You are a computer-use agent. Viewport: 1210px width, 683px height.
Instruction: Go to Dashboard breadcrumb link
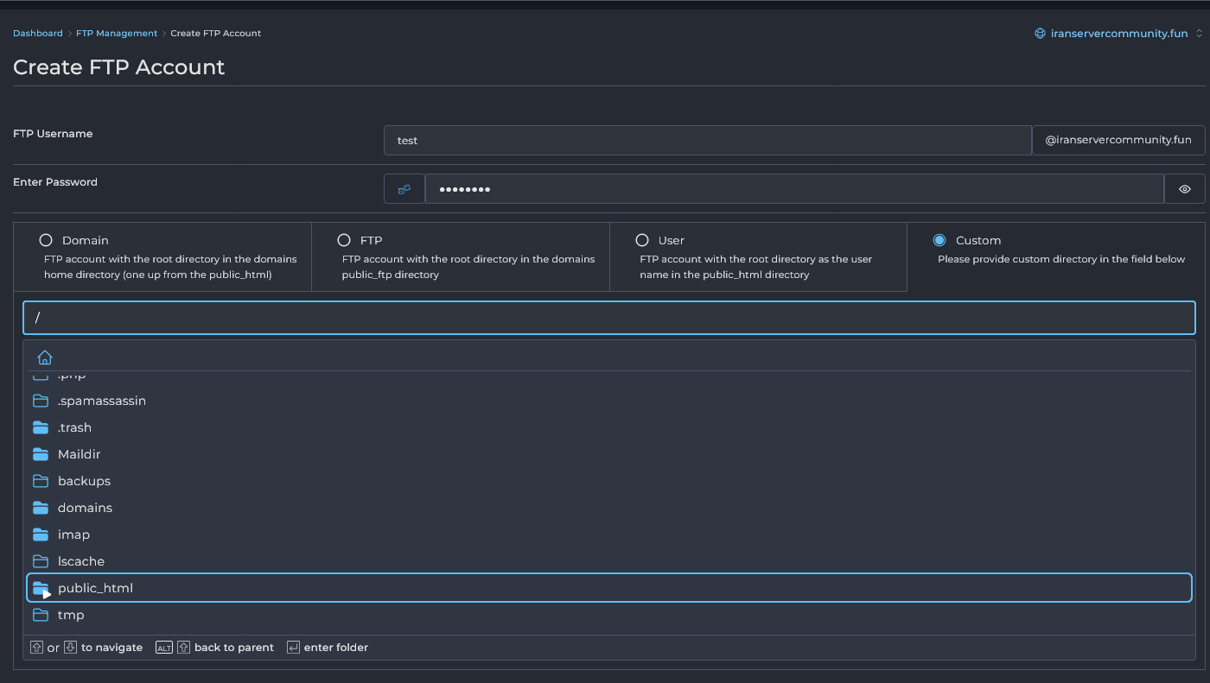pyautogui.click(x=37, y=34)
